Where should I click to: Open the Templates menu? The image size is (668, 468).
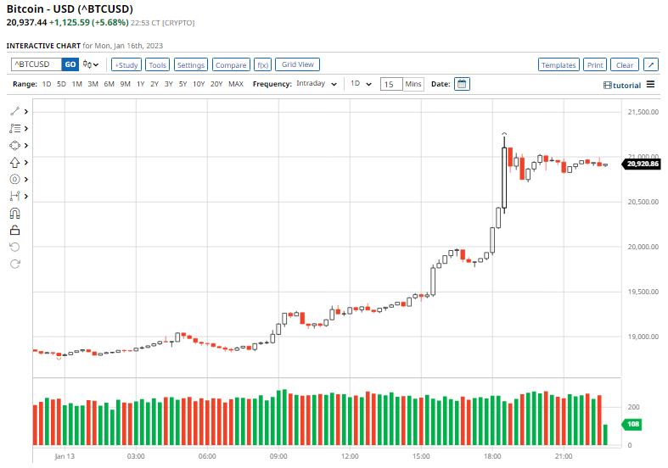click(559, 64)
